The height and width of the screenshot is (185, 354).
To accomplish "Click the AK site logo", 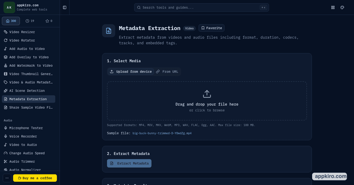I will pyautogui.click(x=9, y=7).
